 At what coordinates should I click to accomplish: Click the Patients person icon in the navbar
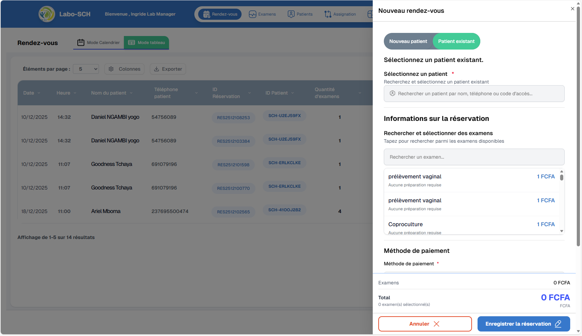(291, 14)
